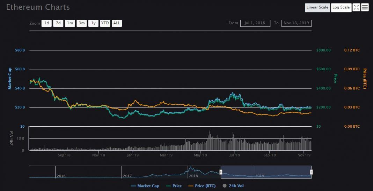Click the Nov '19 date label
The image size is (373, 191).
tap(305, 155)
